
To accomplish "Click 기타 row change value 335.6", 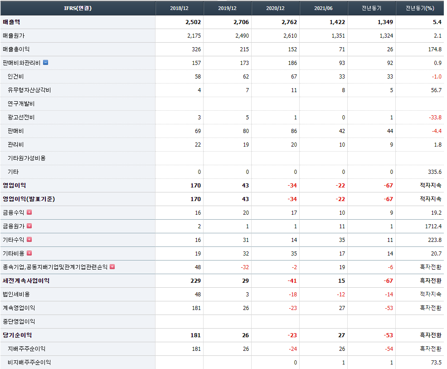I will coord(435,172).
